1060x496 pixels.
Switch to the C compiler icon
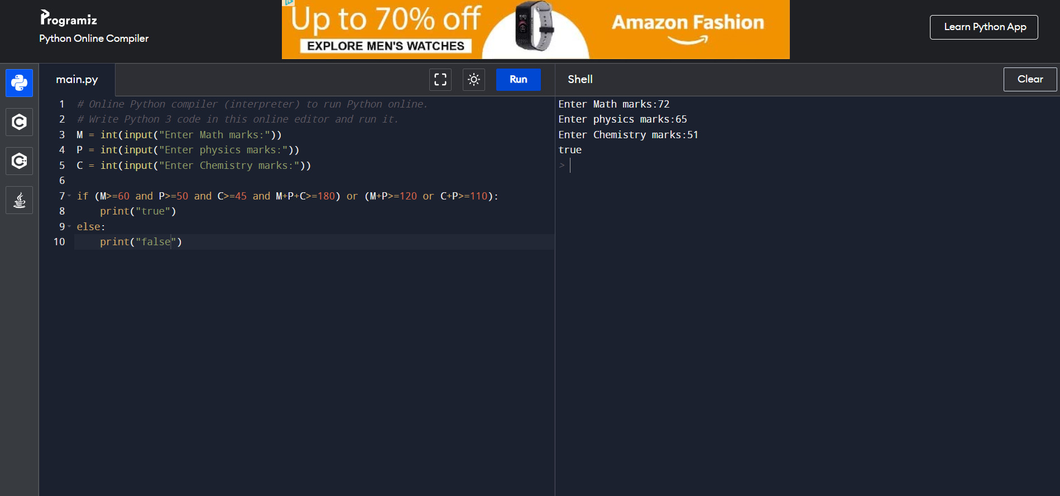(x=19, y=122)
